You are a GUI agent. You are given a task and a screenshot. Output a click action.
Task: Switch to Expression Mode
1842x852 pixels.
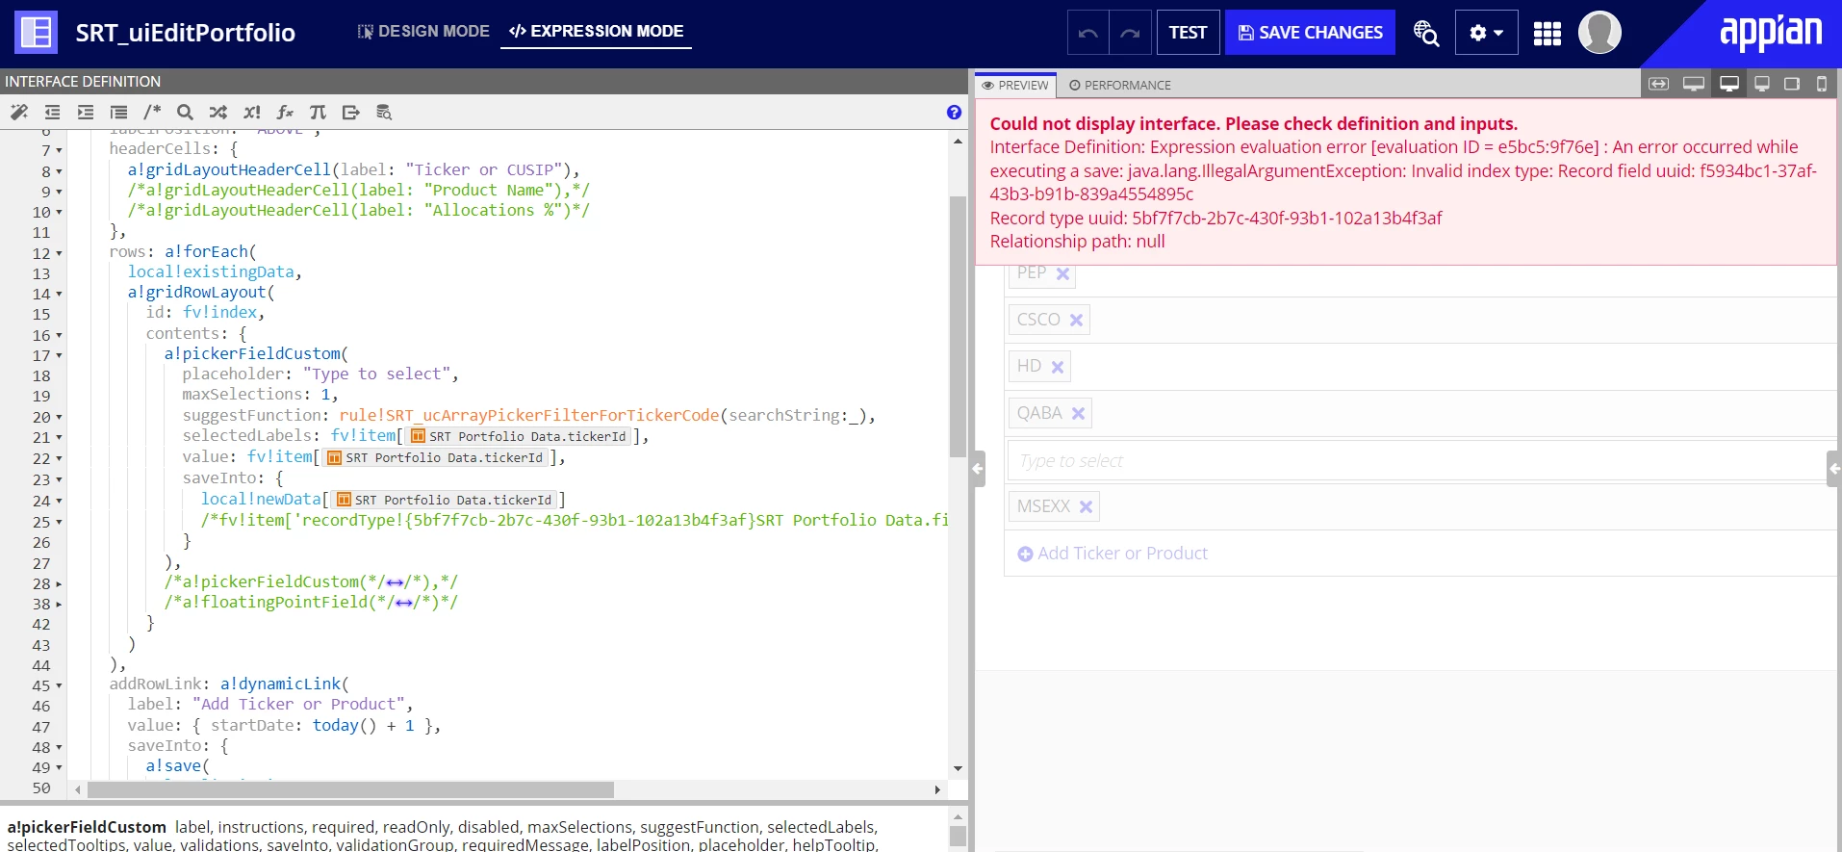coord(597,32)
